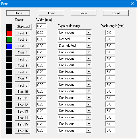
Task: Click the Test 9 dash length field
Action: (110, 85)
